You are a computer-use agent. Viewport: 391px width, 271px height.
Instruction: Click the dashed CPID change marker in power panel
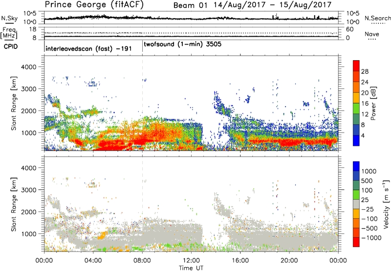click(142, 102)
